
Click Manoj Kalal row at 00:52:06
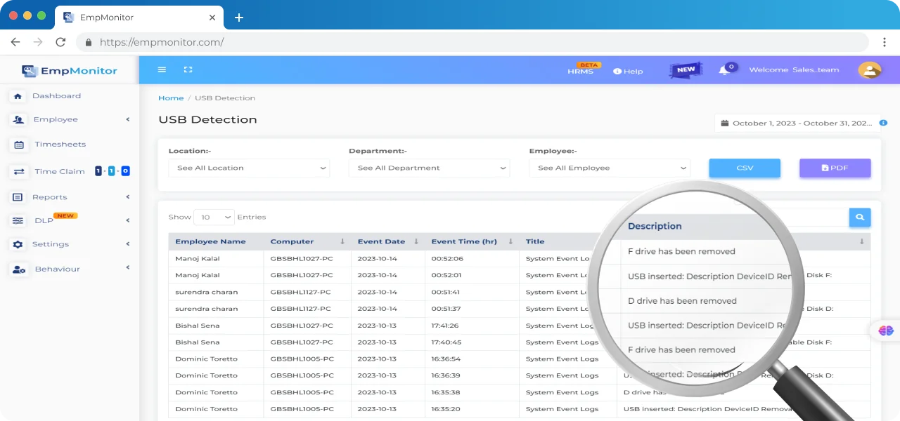(x=519, y=259)
